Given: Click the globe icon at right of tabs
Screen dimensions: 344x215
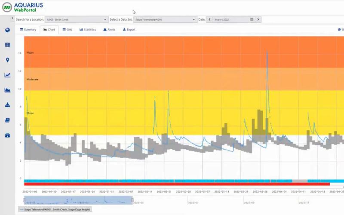Looking at the screenshot, I should tap(339, 29).
